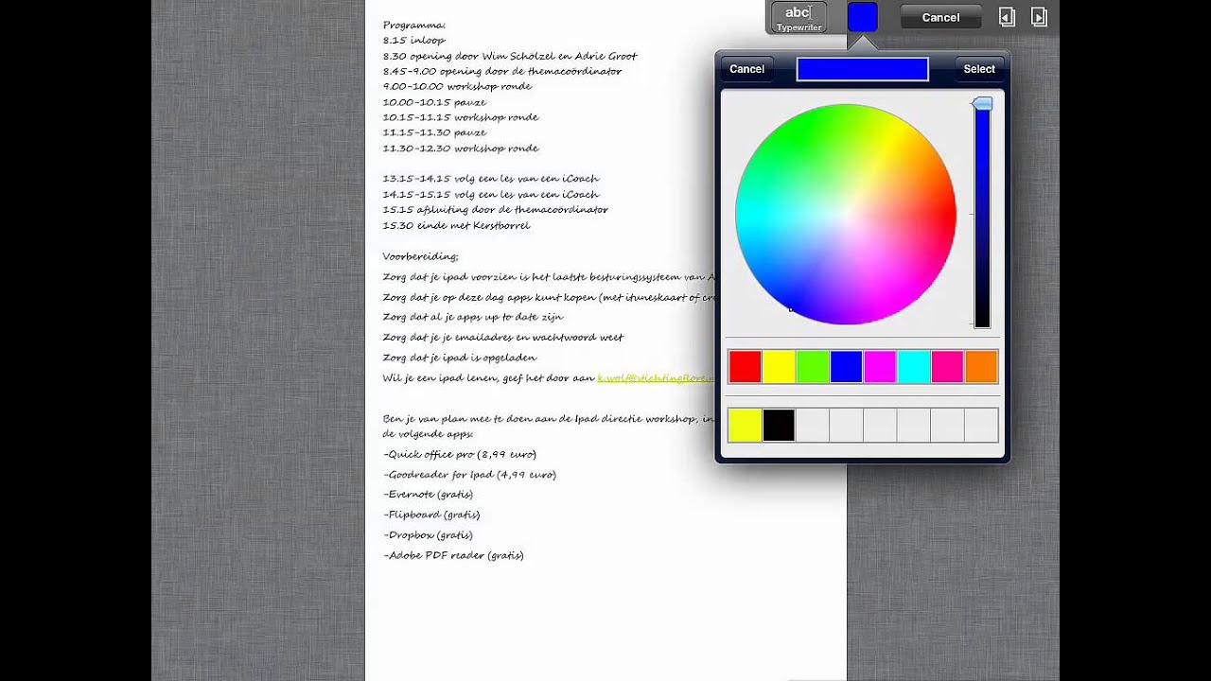Click '-Quick office pro (8,99 euro)' line
This screenshot has height=681, width=1211.
click(x=460, y=455)
